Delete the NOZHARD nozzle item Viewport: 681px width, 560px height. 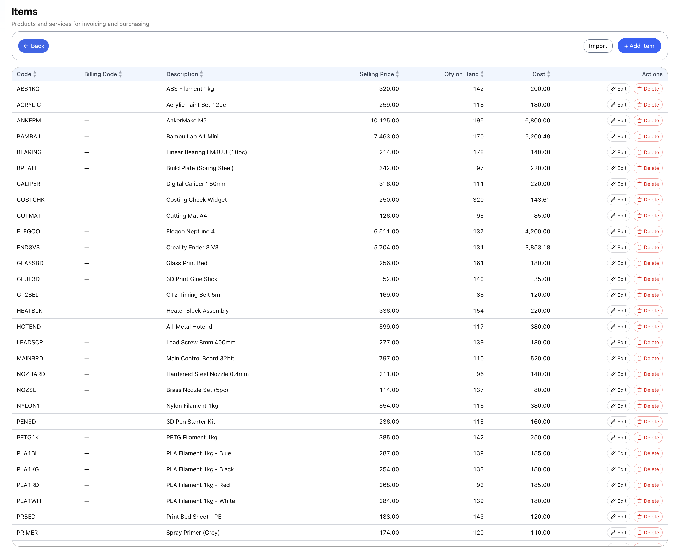648,374
